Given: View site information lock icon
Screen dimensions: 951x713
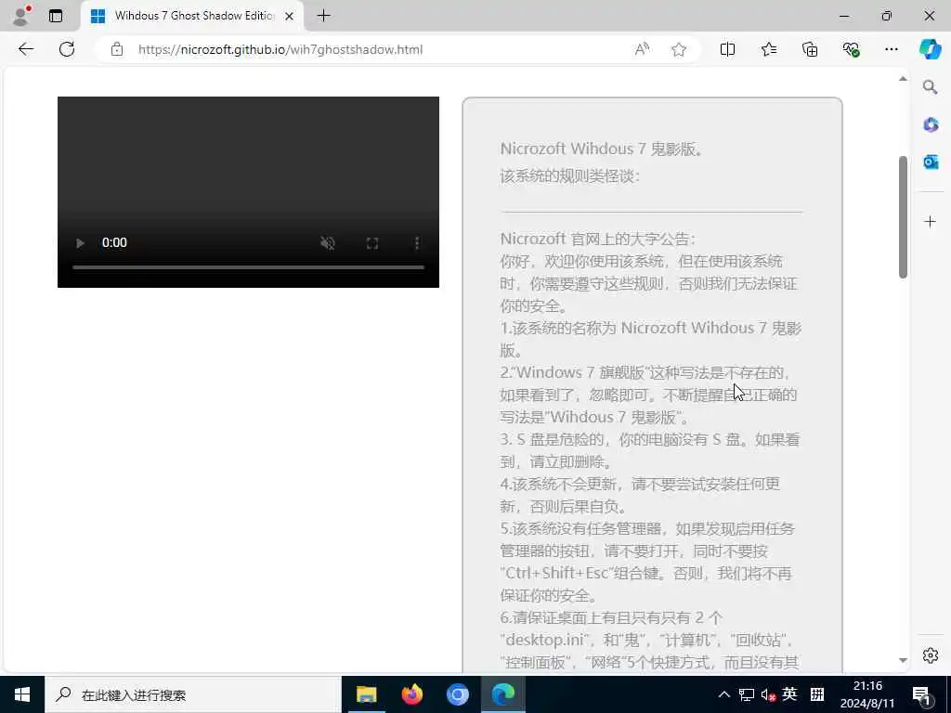Looking at the screenshot, I should coord(117,50).
